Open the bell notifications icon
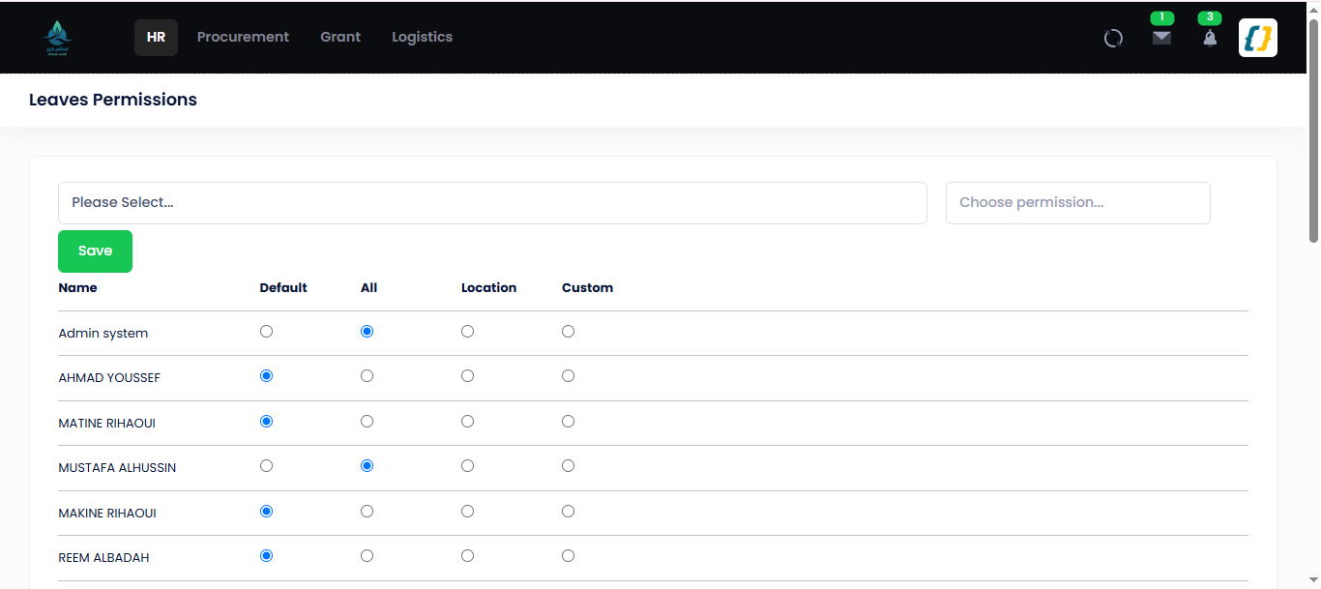Viewport: 1321px width, 589px height. [x=1210, y=38]
